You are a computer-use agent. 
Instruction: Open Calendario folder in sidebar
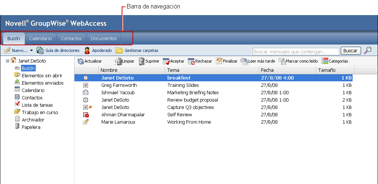tap(33, 90)
